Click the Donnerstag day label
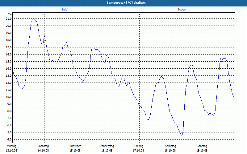The image size is (247, 154). (107, 146)
